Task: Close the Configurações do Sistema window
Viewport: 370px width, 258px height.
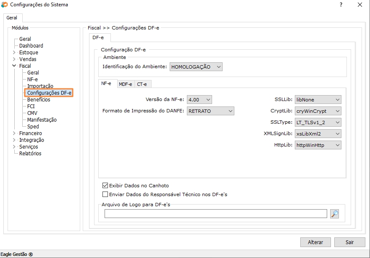Action: point(360,5)
